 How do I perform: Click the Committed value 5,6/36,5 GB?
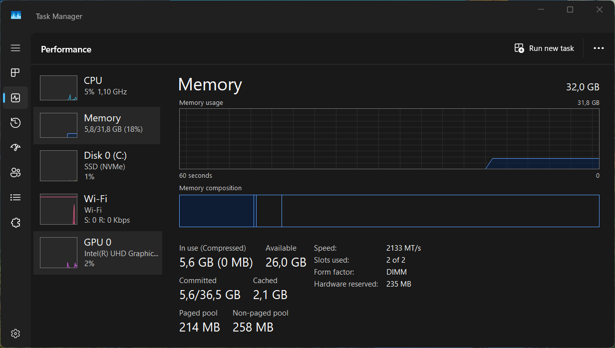[210, 295]
